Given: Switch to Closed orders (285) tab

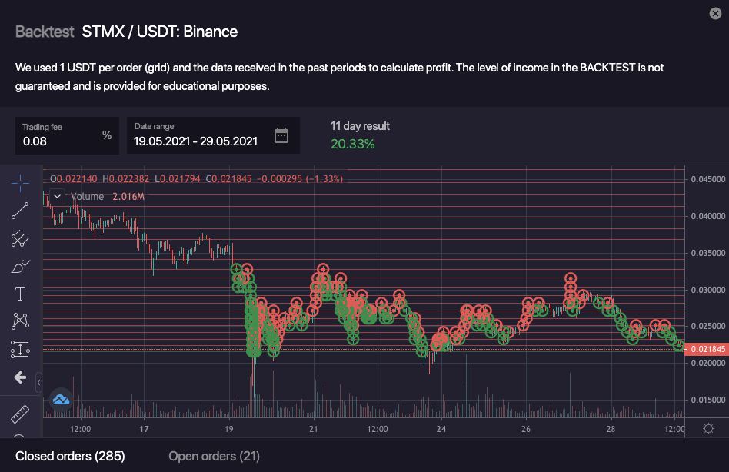Looking at the screenshot, I should 70,457.
